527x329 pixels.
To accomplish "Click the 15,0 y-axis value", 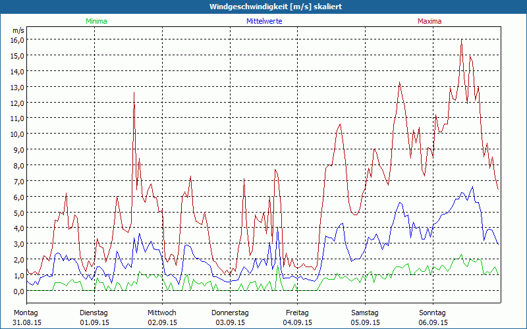I will pos(17,56).
